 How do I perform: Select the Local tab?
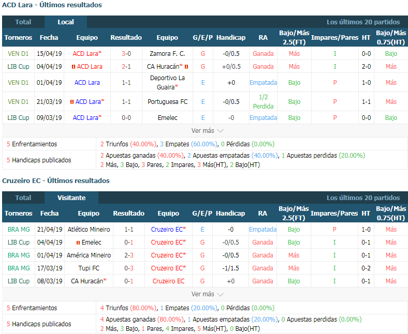66,22
